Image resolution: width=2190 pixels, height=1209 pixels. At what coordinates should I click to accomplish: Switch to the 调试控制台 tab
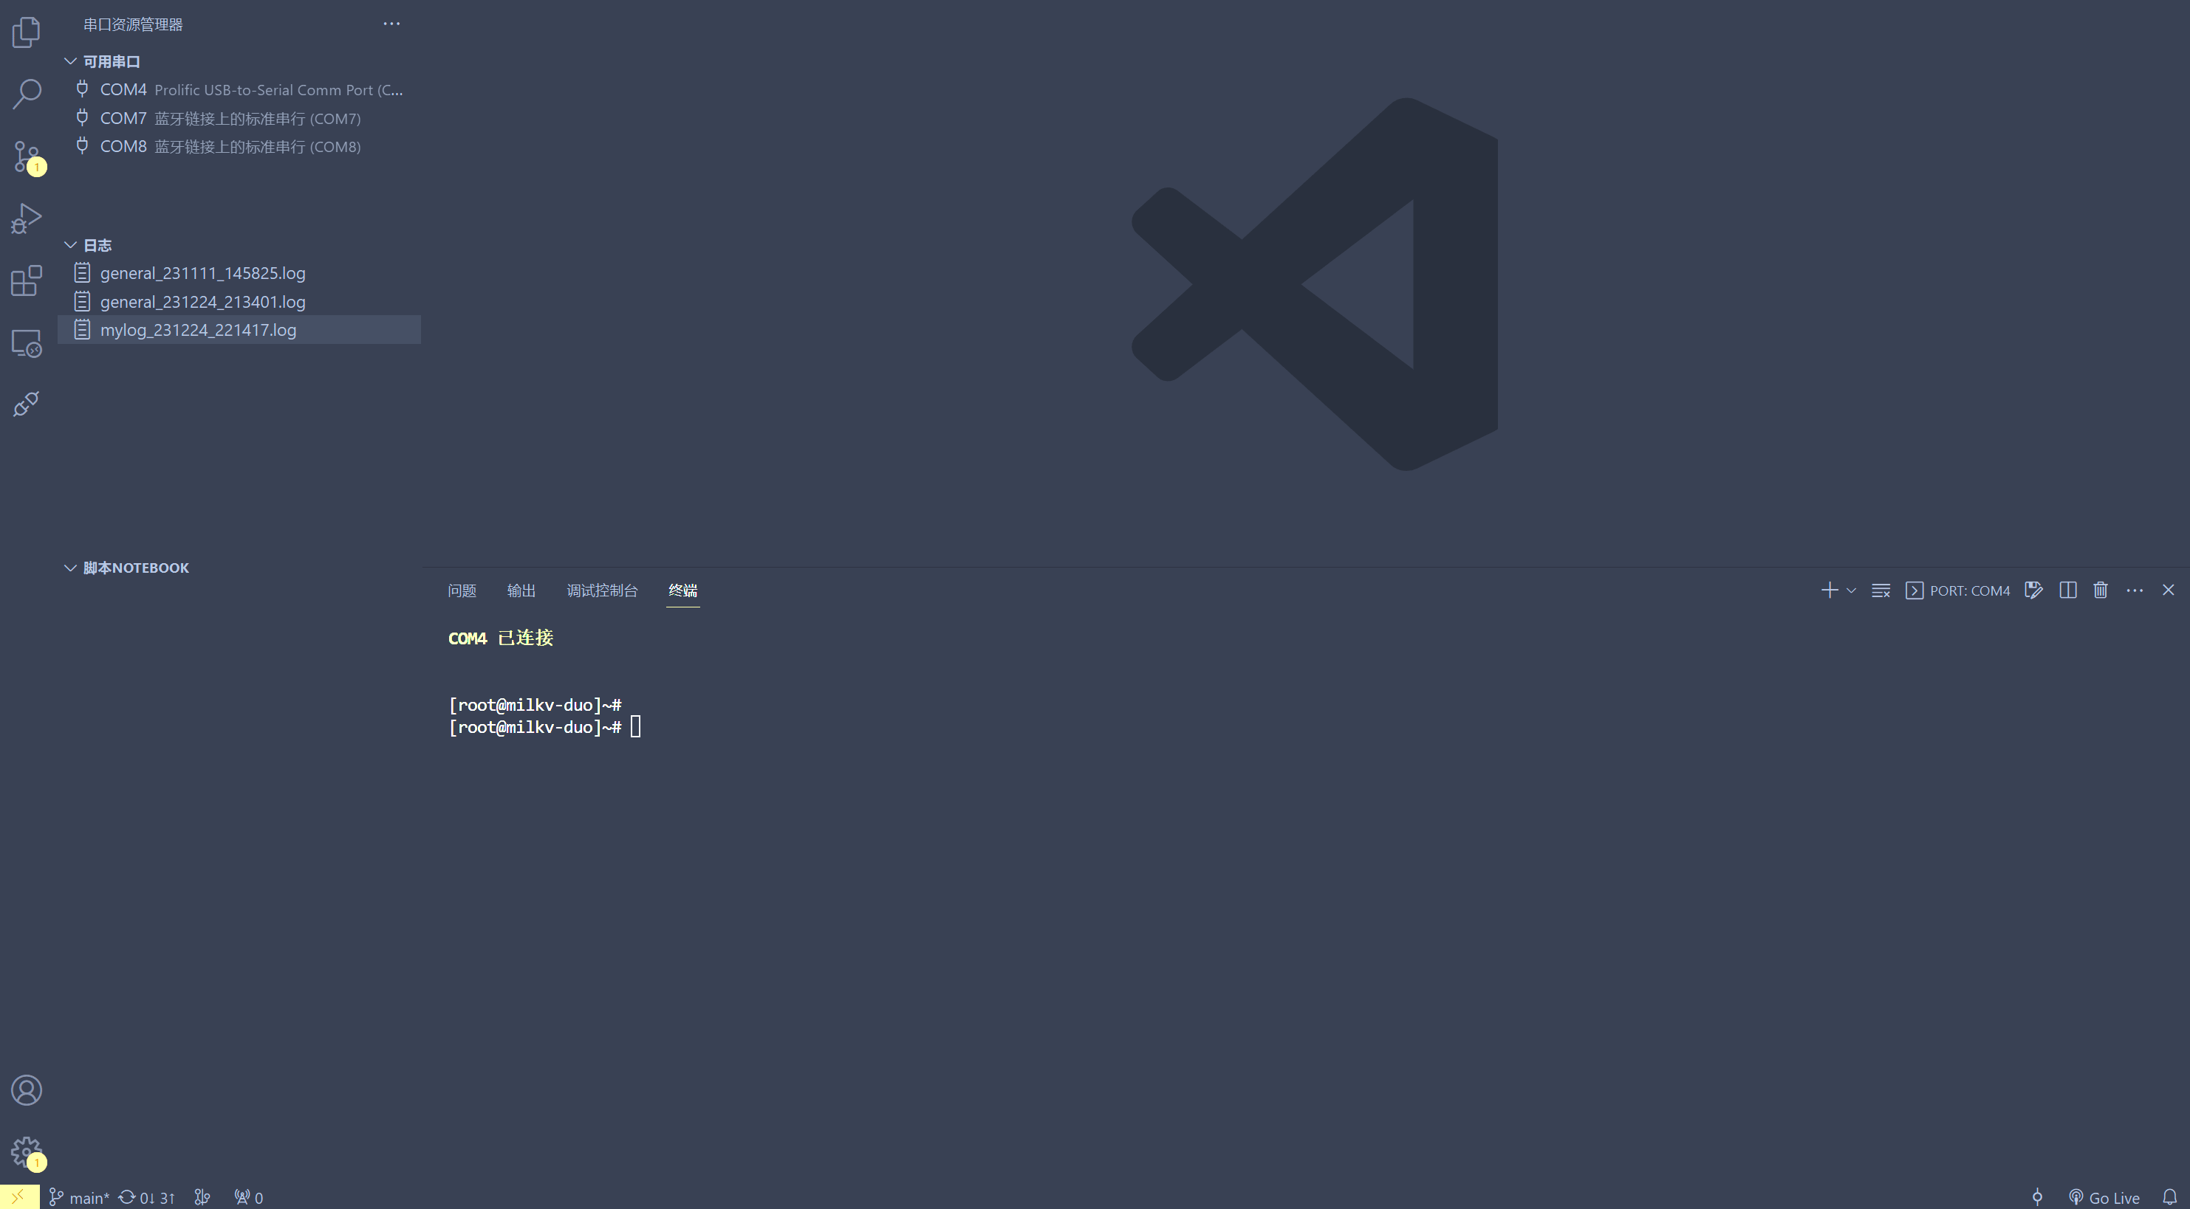[x=602, y=590]
